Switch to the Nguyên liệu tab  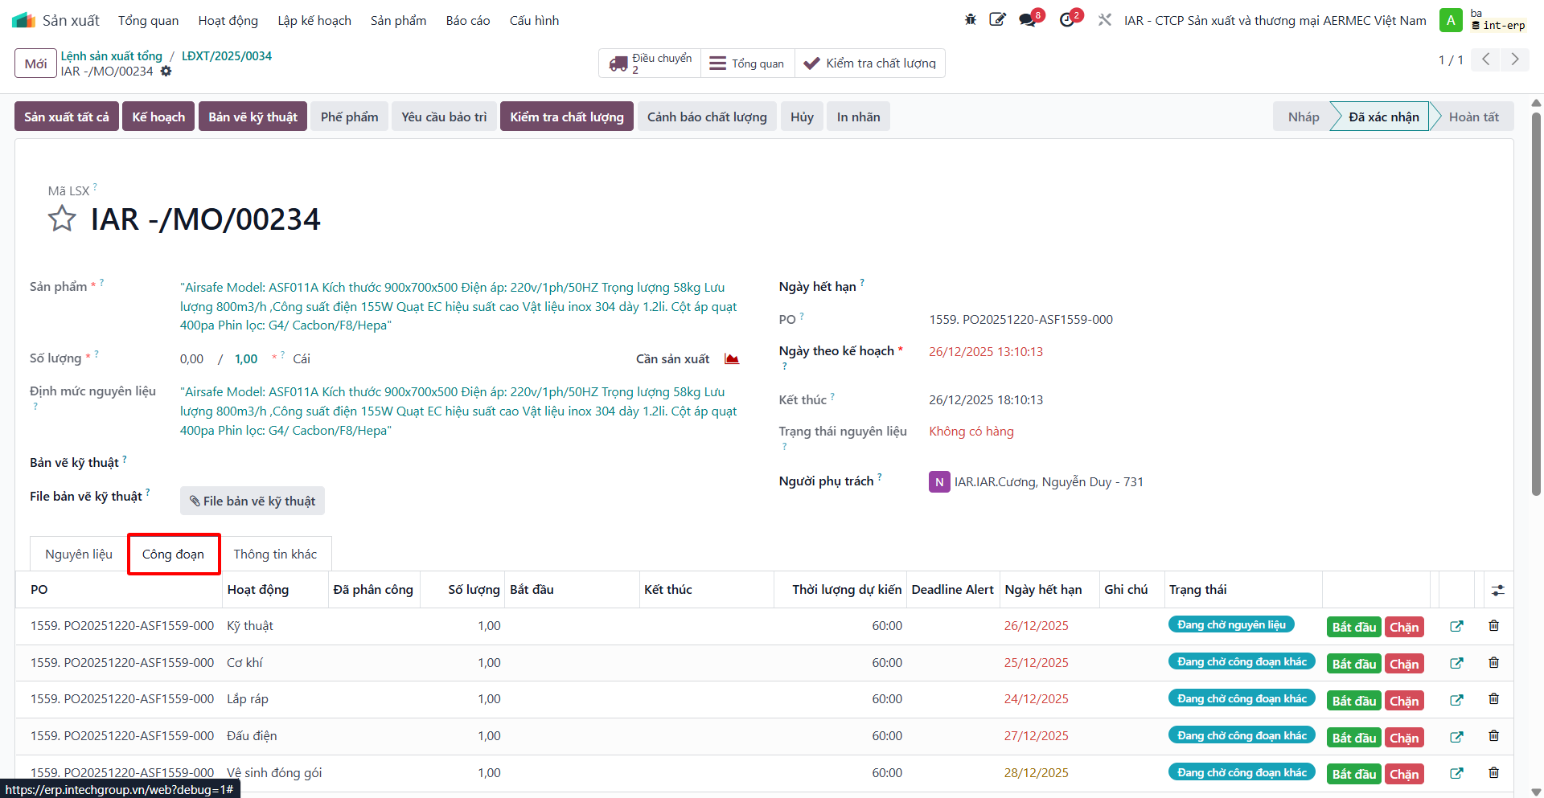[x=79, y=555]
